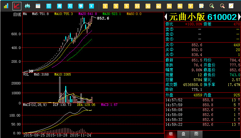Click the zoom in magnifier icon

coord(212,6)
